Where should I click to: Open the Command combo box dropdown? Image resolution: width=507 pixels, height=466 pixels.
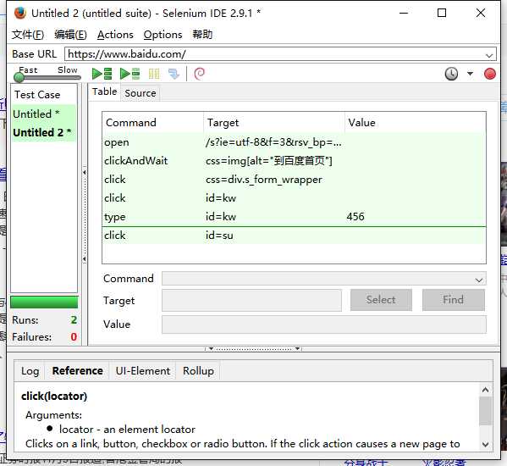coord(479,280)
